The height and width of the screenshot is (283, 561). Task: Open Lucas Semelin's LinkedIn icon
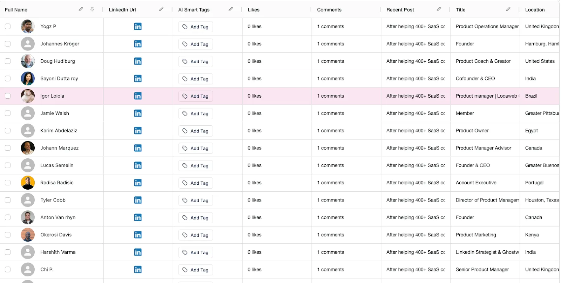pyautogui.click(x=138, y=165)
